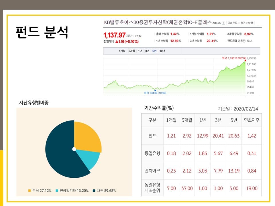Choose the 10년 period tab

coord(162,51)
